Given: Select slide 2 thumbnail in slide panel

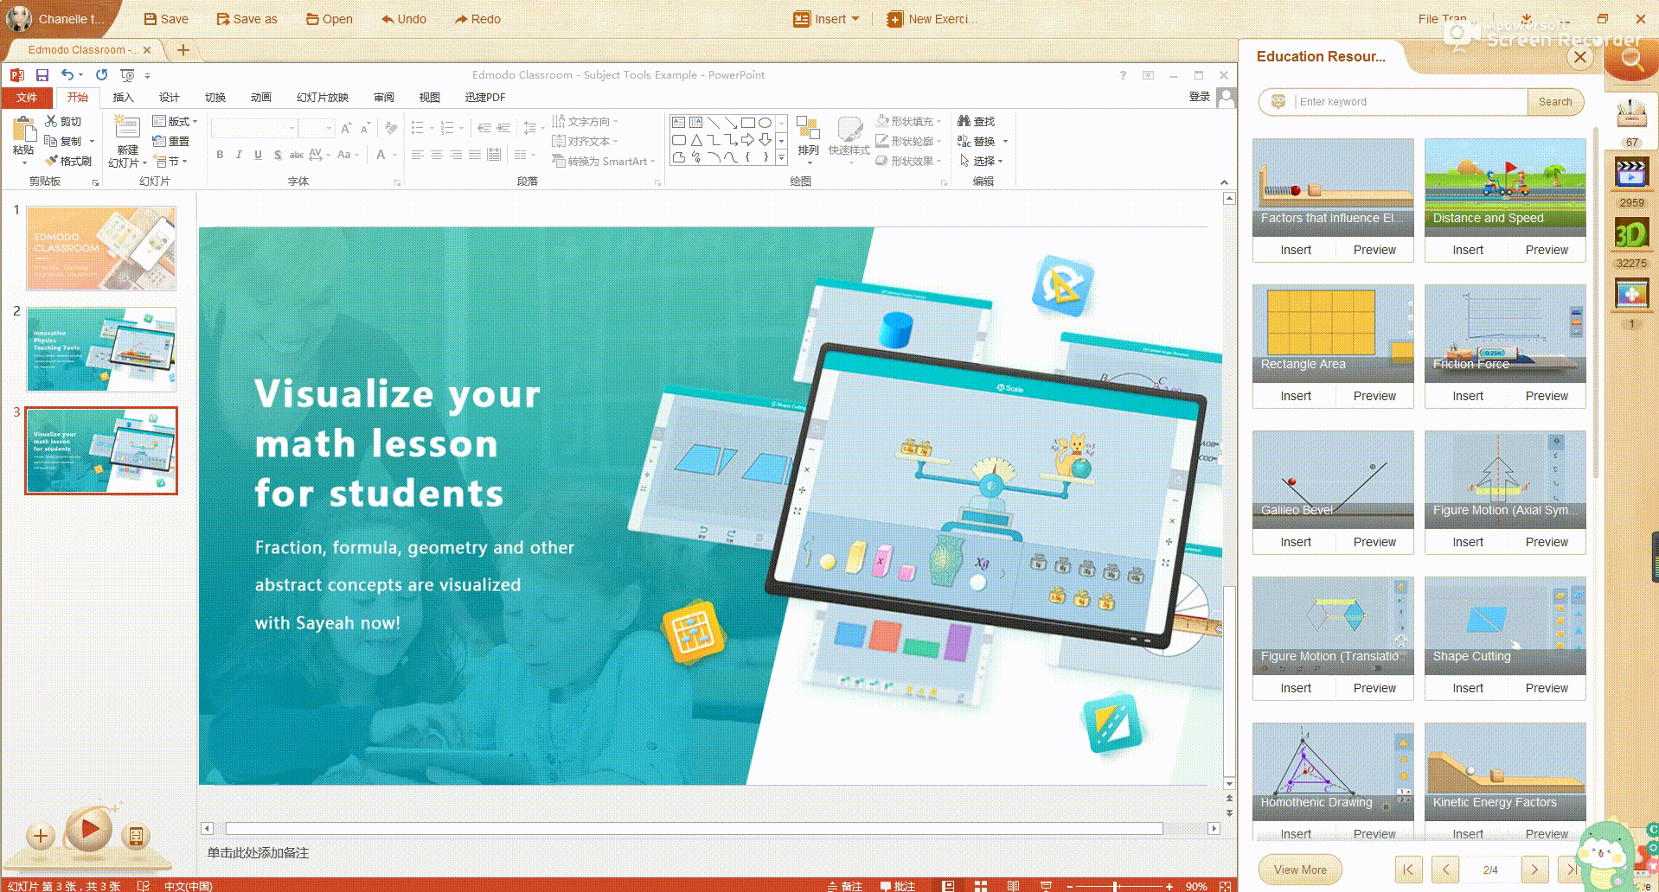Looking at the screenshot, I should [x=101, y=349].
